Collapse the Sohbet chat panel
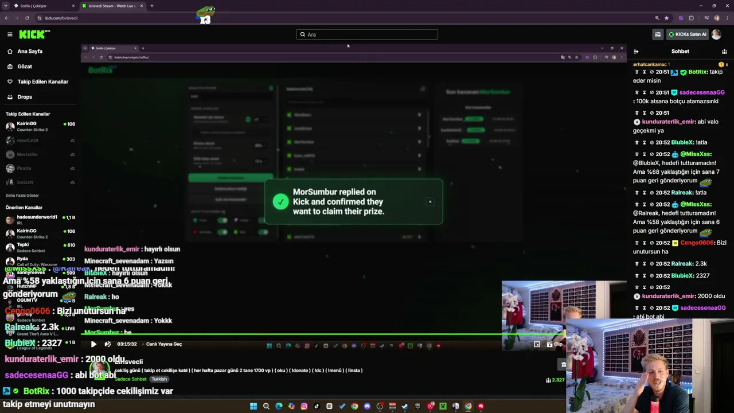The width and height of the screenshot is (734, 413). (x=636, y=52)
